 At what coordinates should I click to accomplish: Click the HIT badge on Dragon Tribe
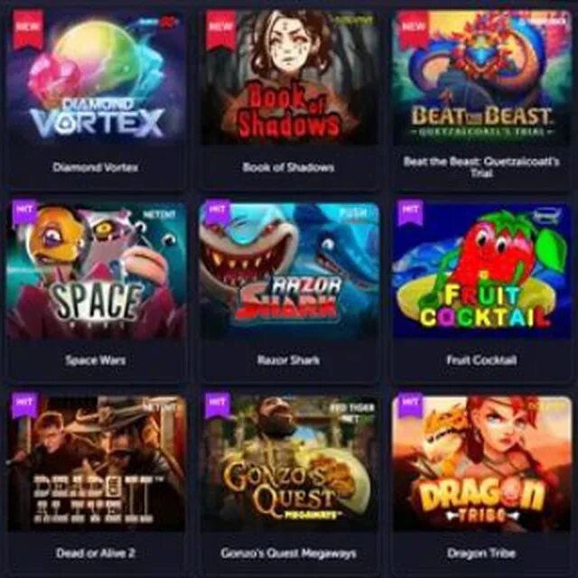[409, 405]
